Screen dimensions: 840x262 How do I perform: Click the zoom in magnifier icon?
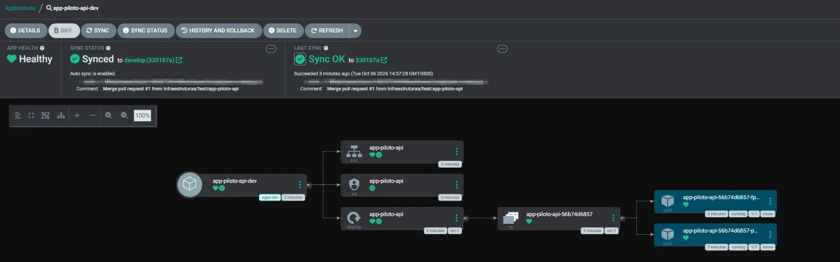click(109, 115)
